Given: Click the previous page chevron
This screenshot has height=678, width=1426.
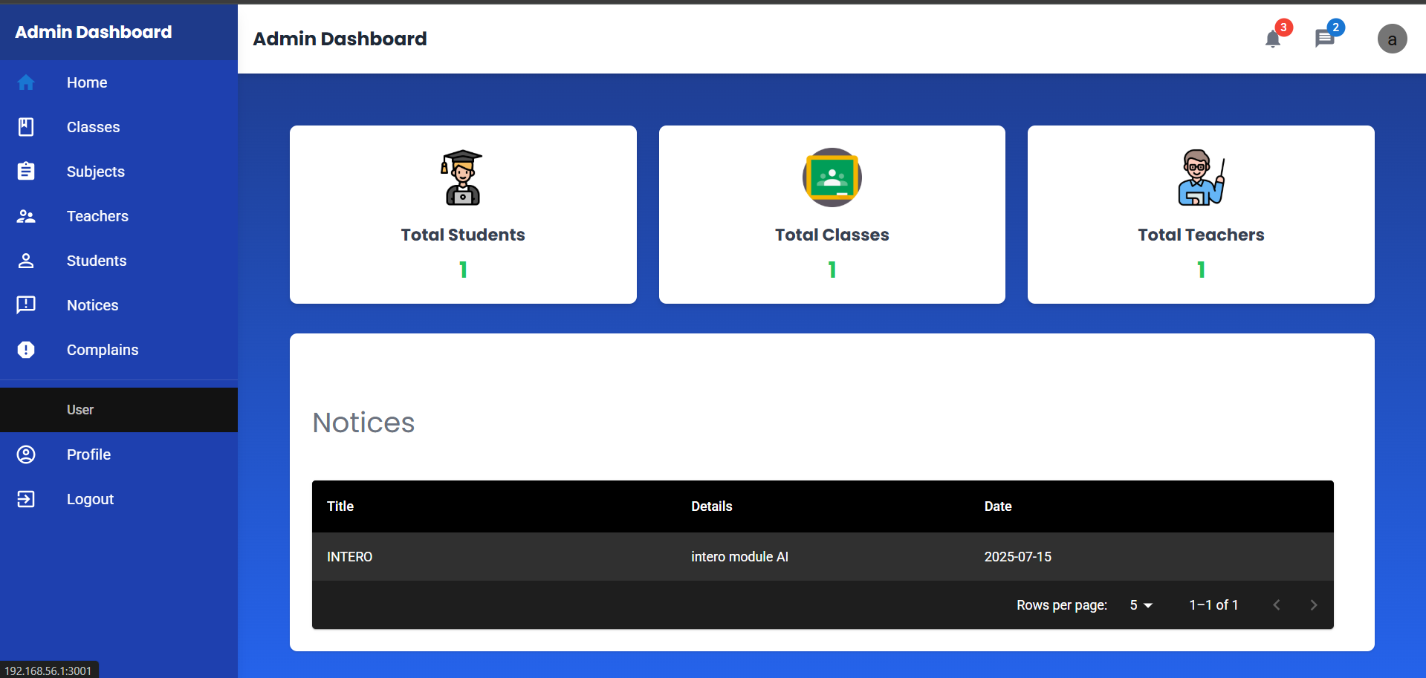Looking at the screenshot, I should coord(1277,605).
